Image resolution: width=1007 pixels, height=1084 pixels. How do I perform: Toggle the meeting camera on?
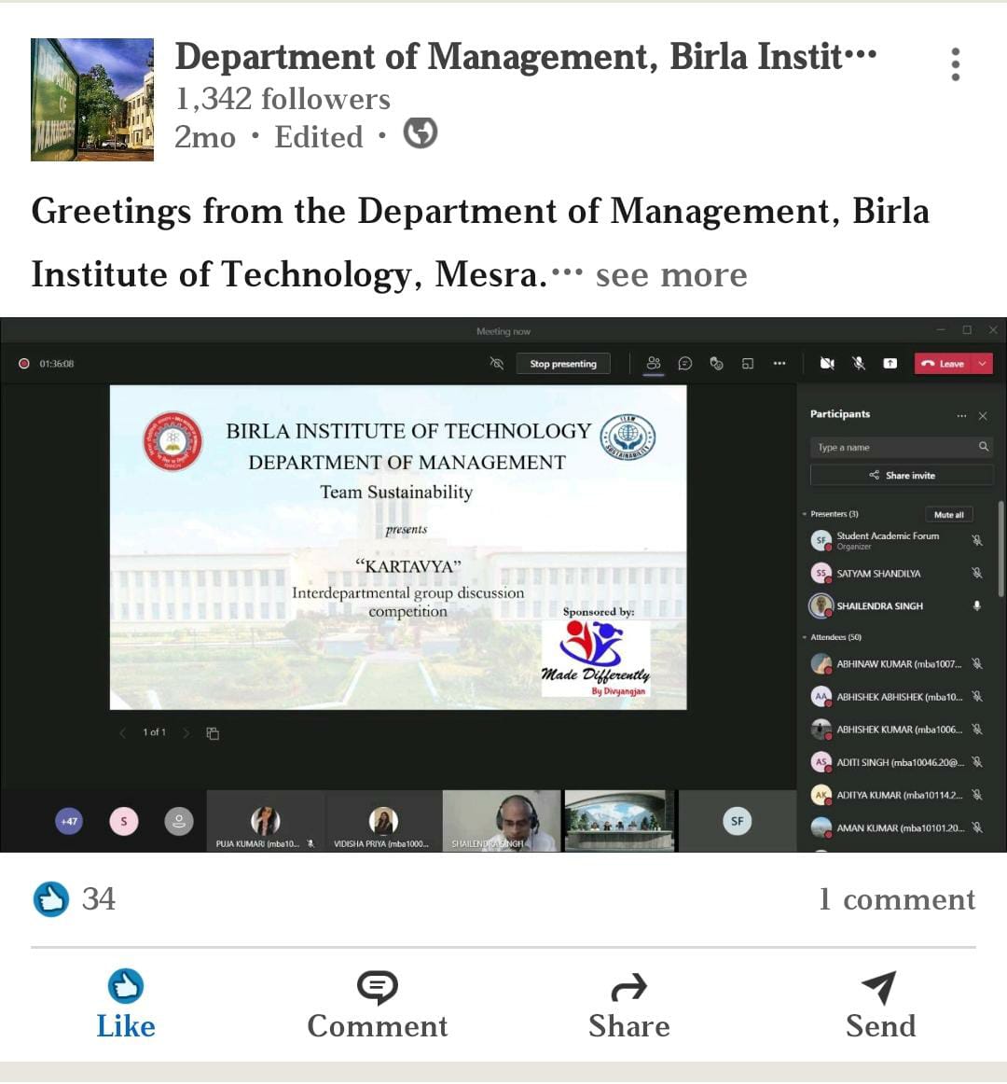[x=827, y=364]
